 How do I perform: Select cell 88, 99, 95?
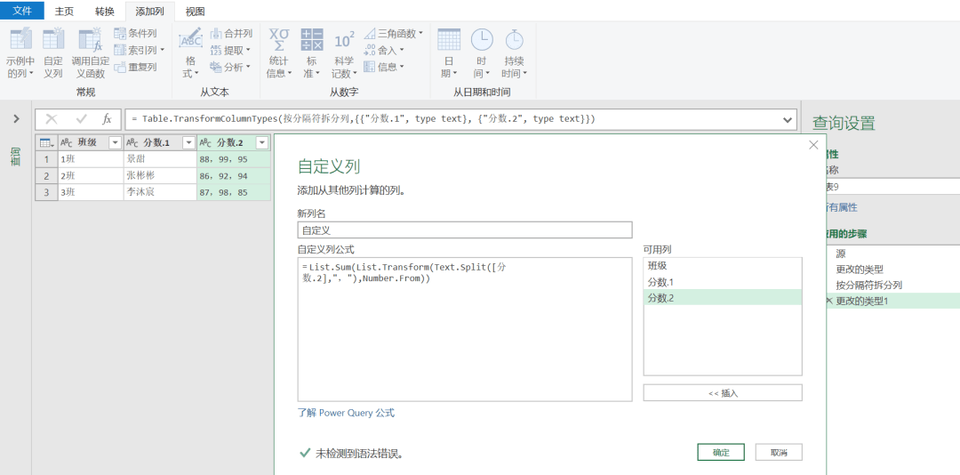point(233,158)
